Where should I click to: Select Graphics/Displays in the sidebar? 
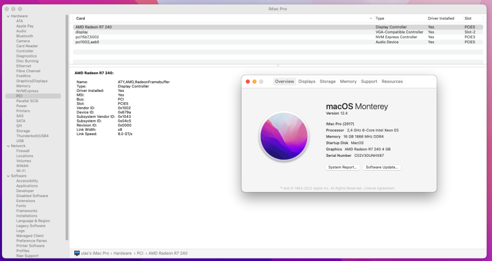coord(31,81)
